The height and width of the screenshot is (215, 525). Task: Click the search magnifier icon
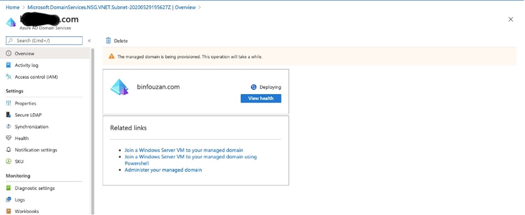tap(11, 41)
